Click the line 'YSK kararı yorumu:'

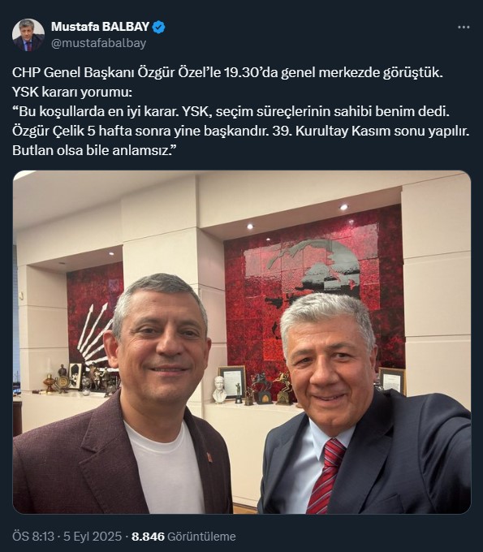[72, 92]
